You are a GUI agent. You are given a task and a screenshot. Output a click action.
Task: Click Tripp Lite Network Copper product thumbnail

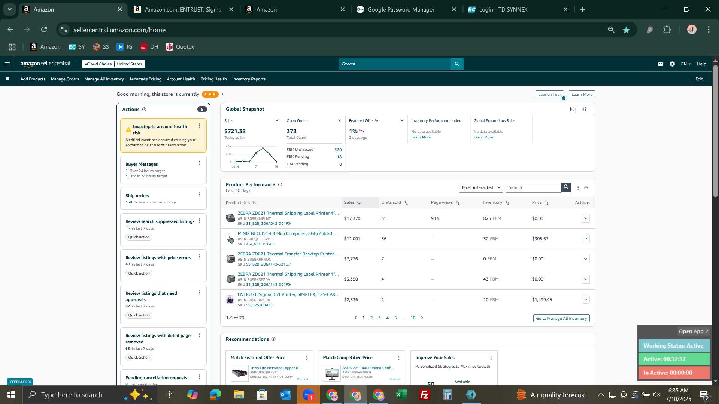point(239,373)
